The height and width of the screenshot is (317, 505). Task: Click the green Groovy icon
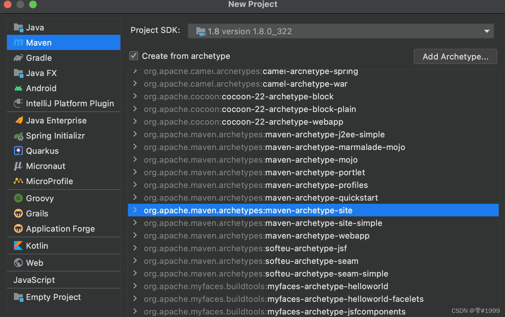pos(18,198)
